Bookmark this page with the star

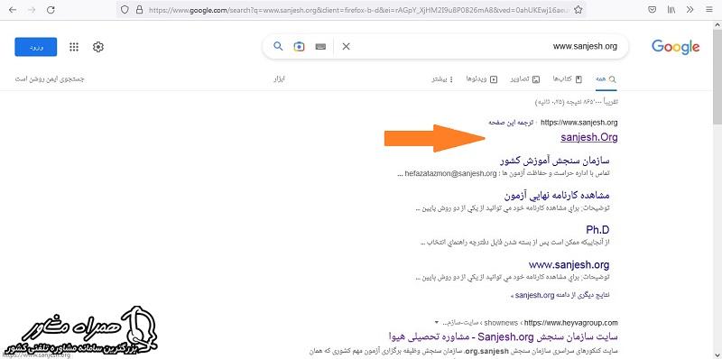click(x=579, y=9)
